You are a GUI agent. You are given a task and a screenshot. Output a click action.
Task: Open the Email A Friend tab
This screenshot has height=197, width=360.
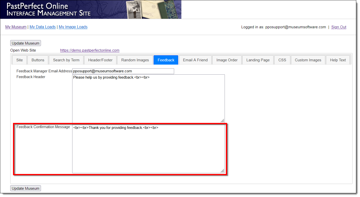pos(195,60)
